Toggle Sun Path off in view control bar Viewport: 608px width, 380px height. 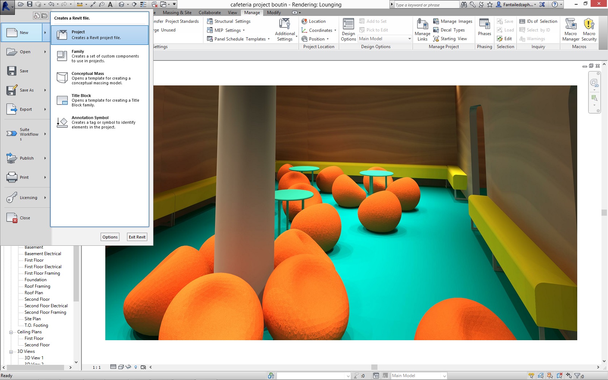tap(136, 367)
